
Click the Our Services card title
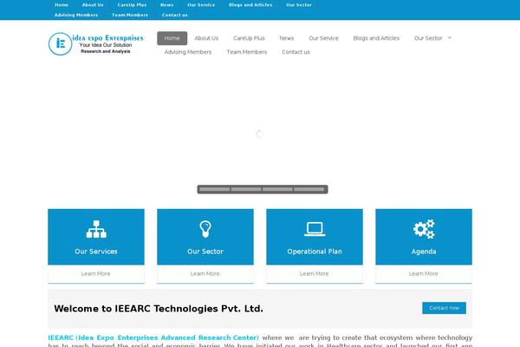click(x=96, y=252)
